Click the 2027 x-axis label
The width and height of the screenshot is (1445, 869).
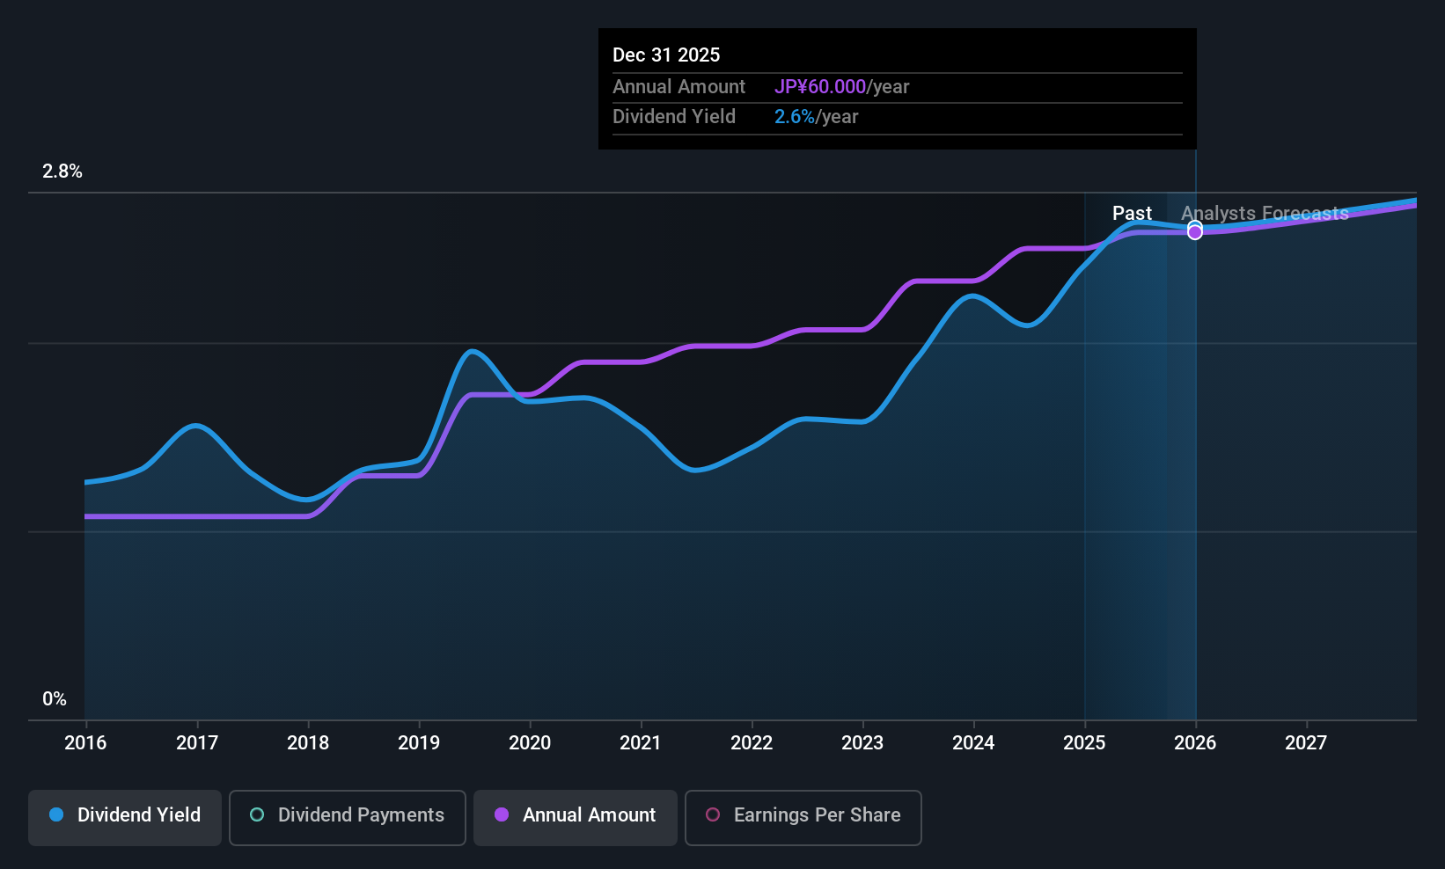tap(1306, 743)
